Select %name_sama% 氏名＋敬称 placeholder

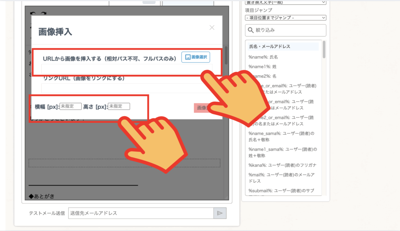pyautogui.click(x=282, y=136)
